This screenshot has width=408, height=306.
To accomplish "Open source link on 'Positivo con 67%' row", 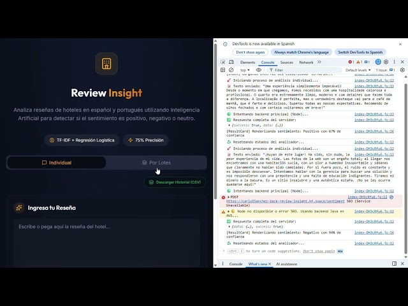I will tap(374, 131).
